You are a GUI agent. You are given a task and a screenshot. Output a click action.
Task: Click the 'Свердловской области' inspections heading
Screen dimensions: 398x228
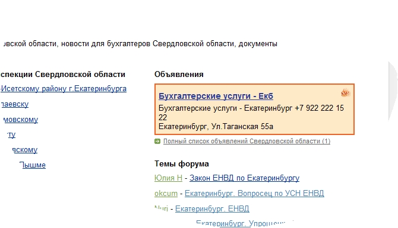80,75
